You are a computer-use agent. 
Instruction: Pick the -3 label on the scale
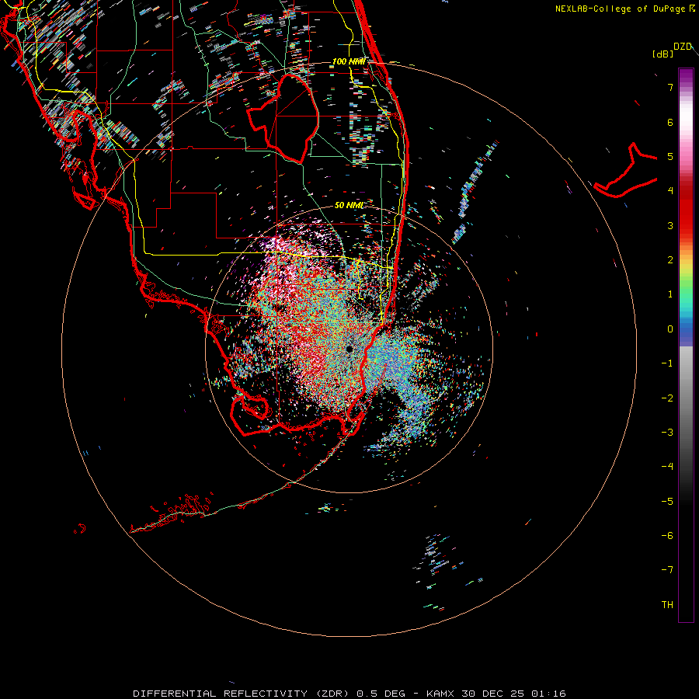coord(667,433)
